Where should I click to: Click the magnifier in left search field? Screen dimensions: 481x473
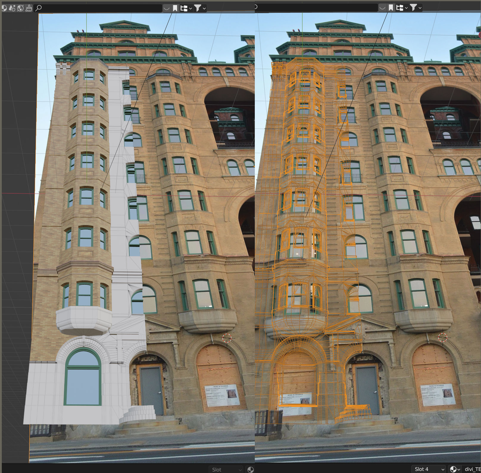(38, 8)
